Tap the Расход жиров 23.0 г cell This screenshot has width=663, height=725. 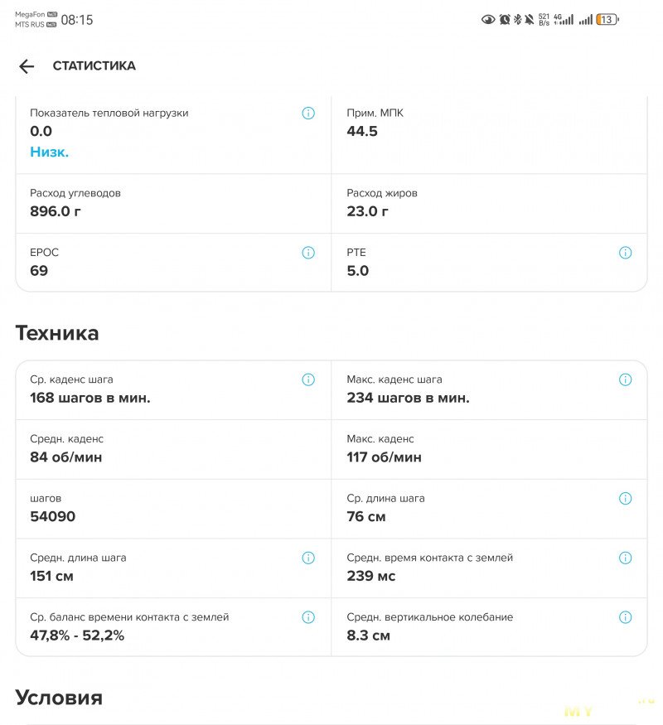pos(489,204)
